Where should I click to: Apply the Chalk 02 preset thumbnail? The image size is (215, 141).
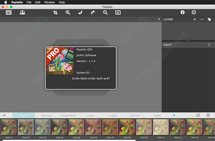pos(26,127)
